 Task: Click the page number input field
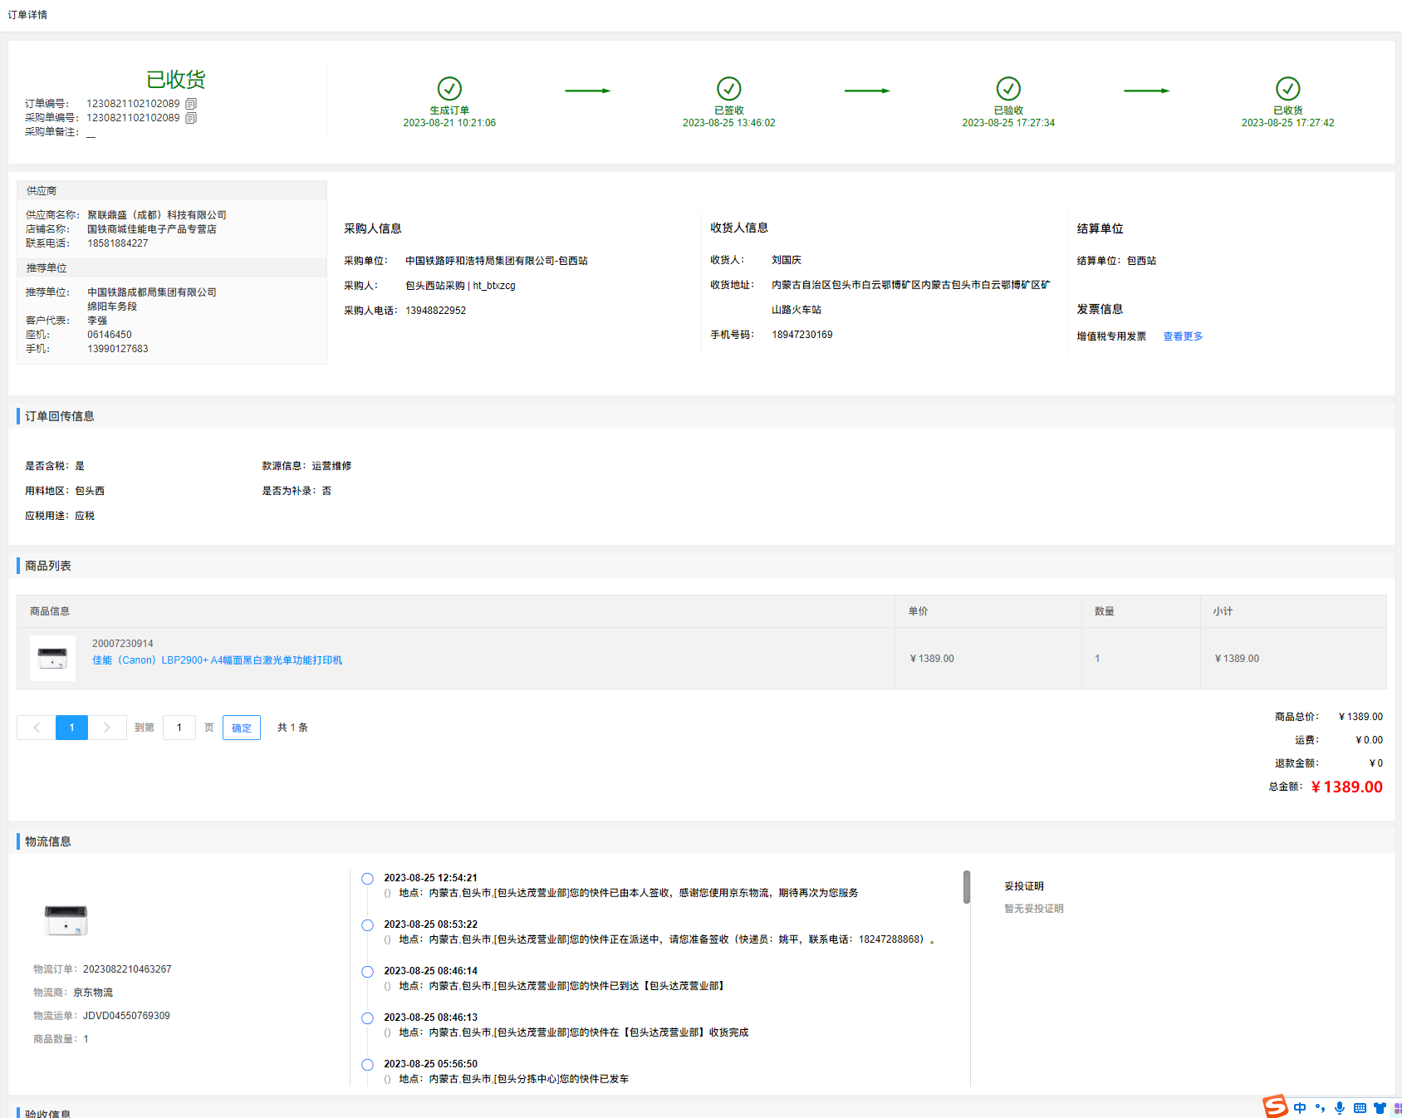[179, 728]
